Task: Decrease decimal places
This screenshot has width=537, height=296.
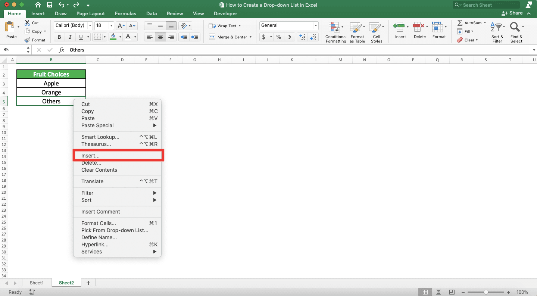Action: pyautogui.click(x=313, y=37)
